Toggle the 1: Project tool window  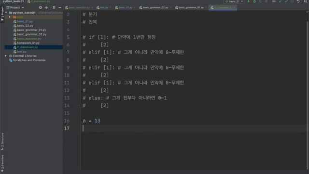[x=2, y=14]
